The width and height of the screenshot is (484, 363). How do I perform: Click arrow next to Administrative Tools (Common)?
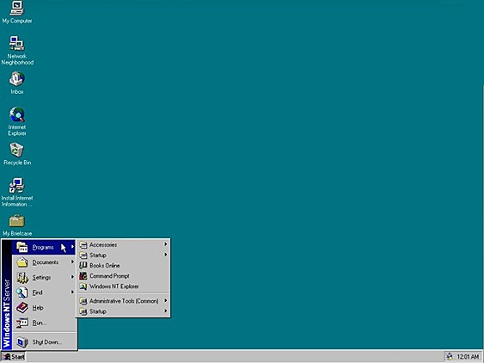pos(166,300)
